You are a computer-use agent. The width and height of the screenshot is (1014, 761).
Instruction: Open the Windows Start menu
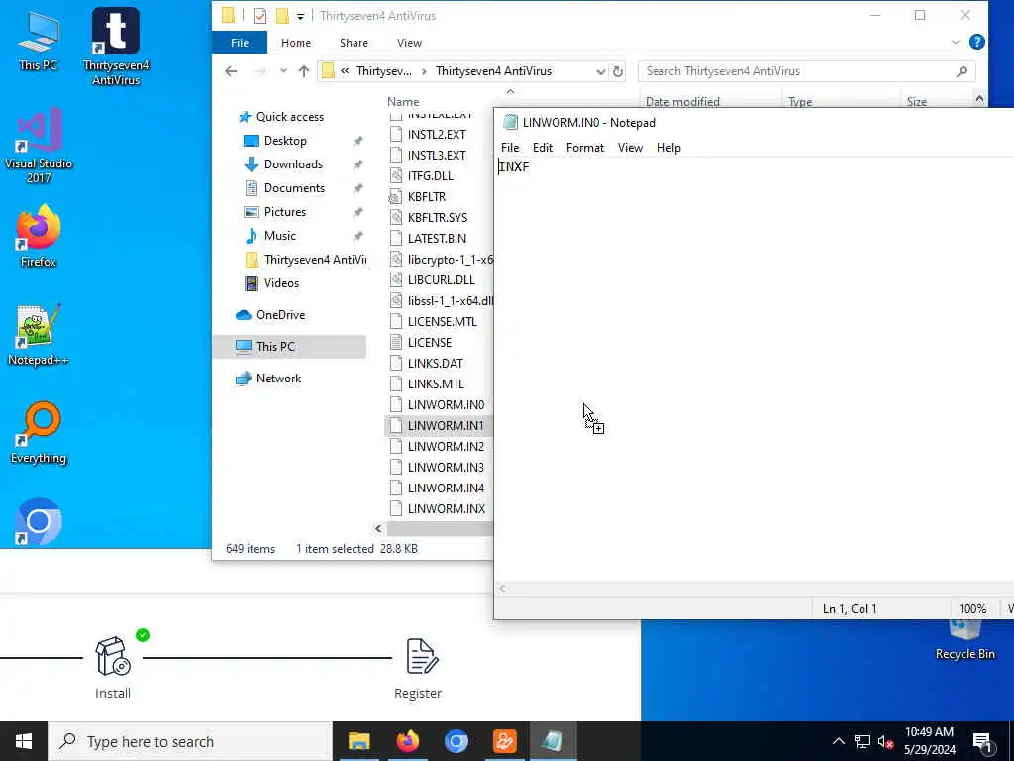tap(24, 741)
